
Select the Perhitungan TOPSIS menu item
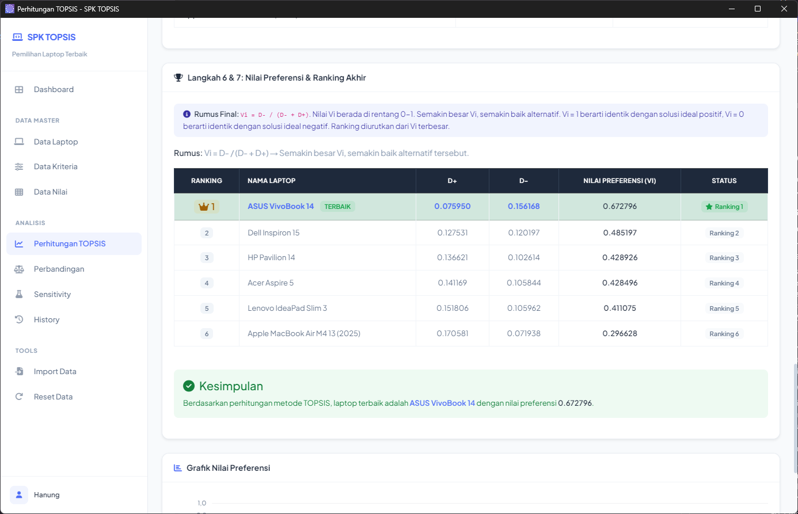[74, 243]
